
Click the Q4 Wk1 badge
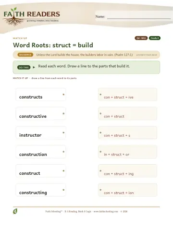point(141,38)
